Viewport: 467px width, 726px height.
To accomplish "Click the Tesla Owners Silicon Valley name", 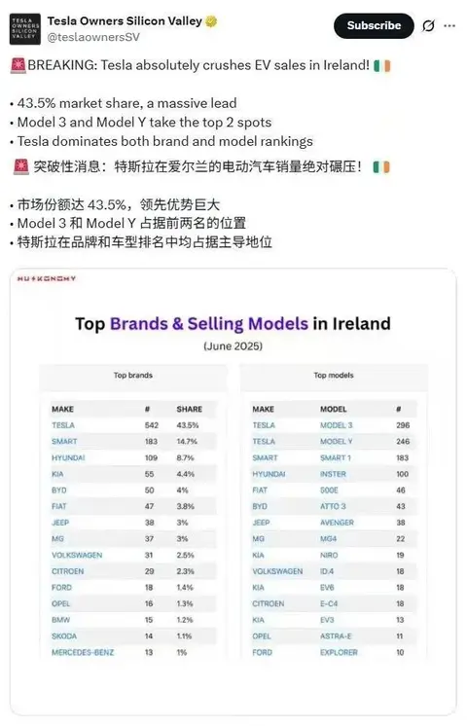I will (x=125, y=21).
